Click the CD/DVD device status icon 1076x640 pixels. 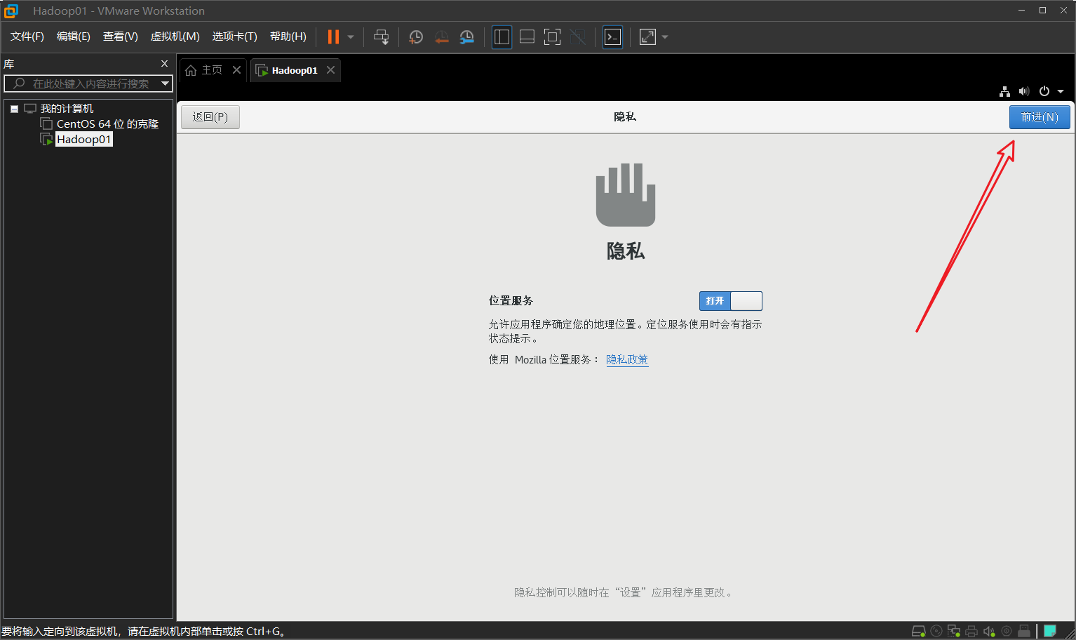point(936,631)
